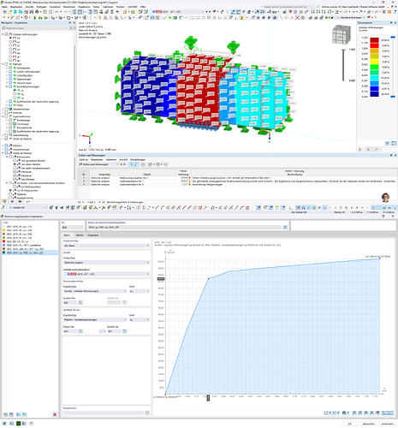
Task: Open the Ergebnisse menu
Action: [84, 7]
